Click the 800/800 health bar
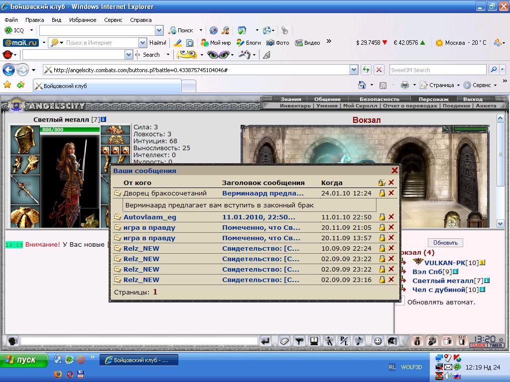This screenshot has height=382, width=510. (70, 129)
